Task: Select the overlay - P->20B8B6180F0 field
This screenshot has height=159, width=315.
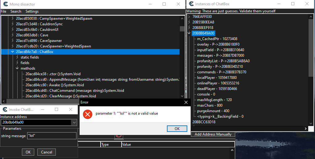Action: click(x=218, y=44)
